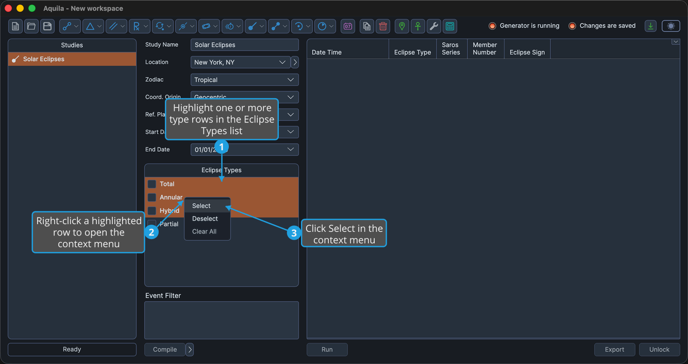Check the Partial eclipse type checkbox

(152, 224)
